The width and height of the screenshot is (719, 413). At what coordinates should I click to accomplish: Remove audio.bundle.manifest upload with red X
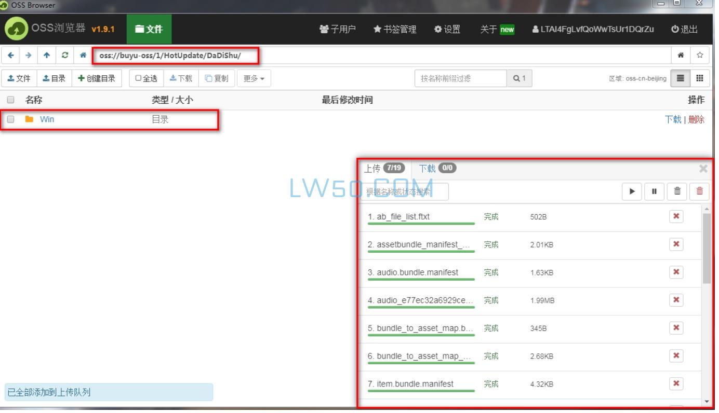[676, 272]
